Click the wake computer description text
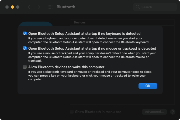180x120 pixels. coord(89,76)
